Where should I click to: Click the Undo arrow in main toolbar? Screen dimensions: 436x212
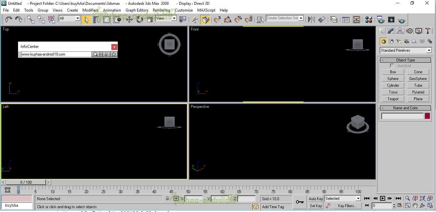[8, 20]
